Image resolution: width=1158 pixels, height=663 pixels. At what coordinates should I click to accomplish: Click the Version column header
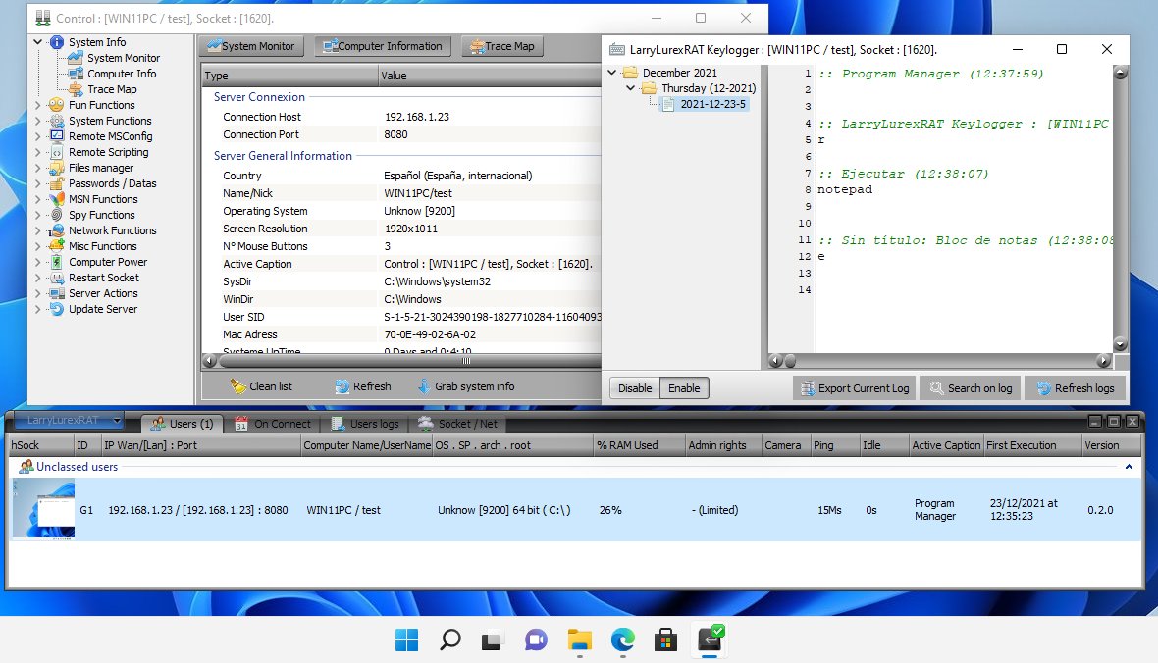pyautogui.click(x=1112, y=445)
